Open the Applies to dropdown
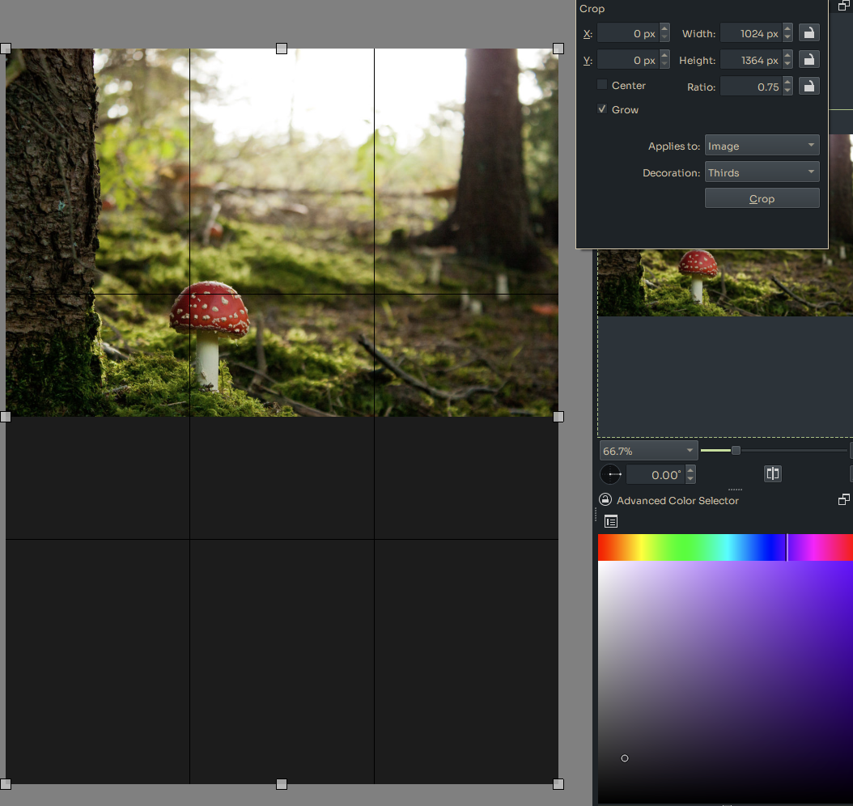Screen dimensions: 853x806 (x=762, y=146)
